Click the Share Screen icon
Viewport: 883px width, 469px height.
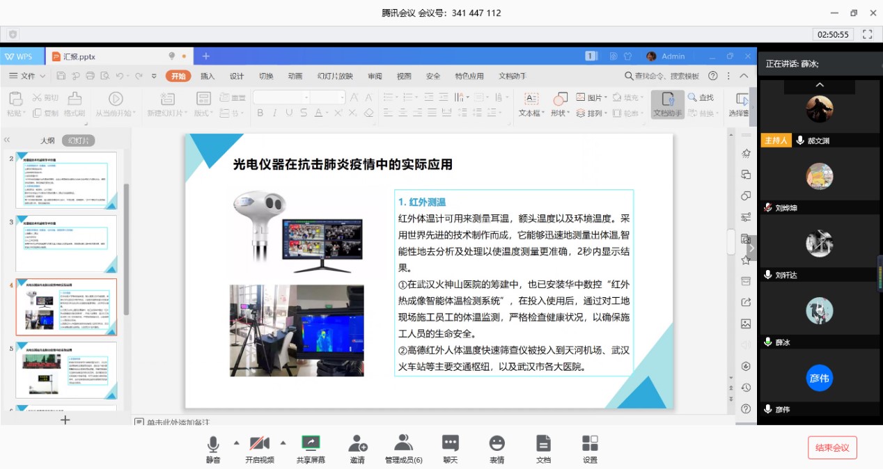tap(310, 443)
